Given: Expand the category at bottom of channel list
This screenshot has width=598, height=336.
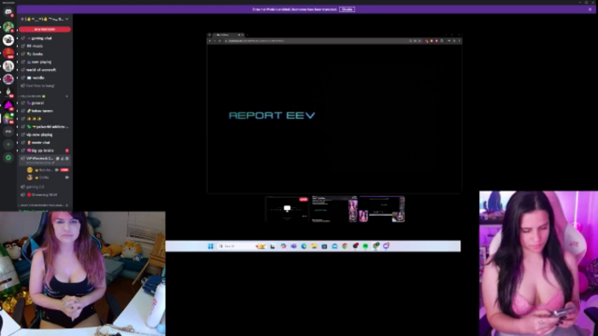Looking at the screenshot, I should tap(43, 206).
